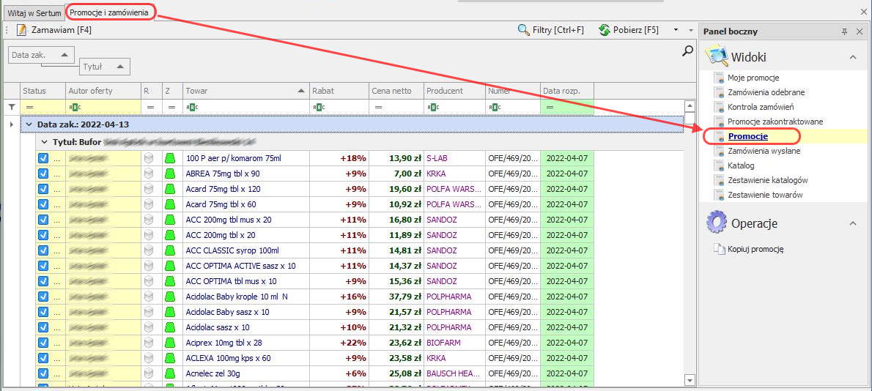
Task: Switch to the Witaj w Sertum tab
Action: (34, 12)
